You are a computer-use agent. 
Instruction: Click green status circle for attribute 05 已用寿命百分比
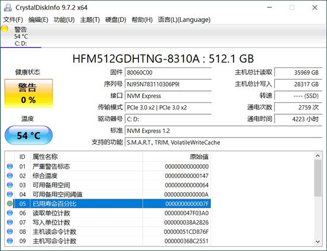(x=10, y=203)
